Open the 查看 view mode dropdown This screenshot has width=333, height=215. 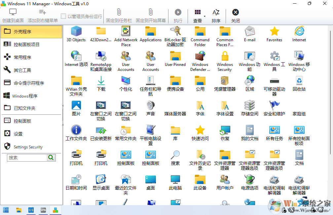coord(198,15)
